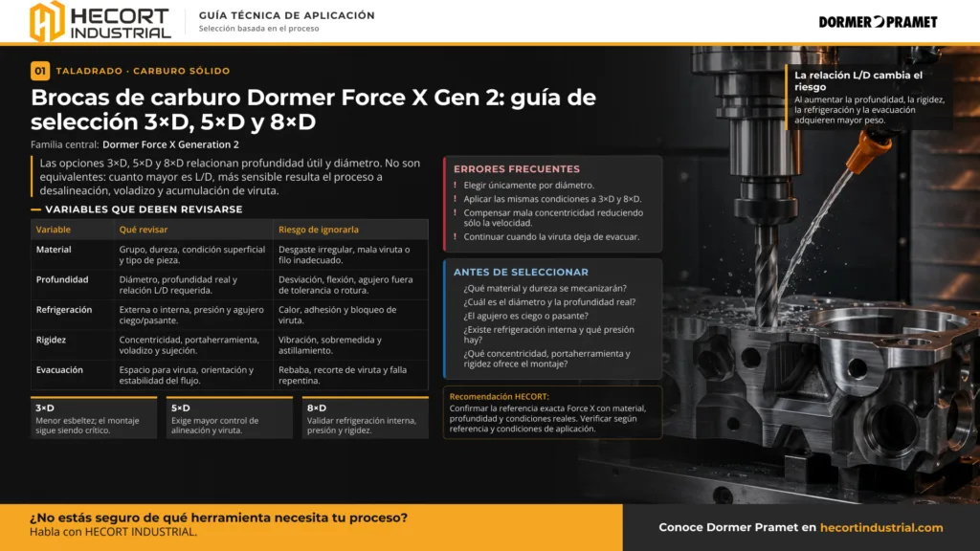
Task: Click the Qué revisar column header
Action: (x=144, y=230)
